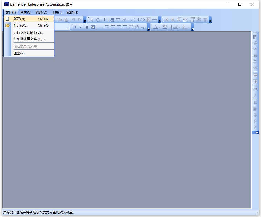The height and width of the screenshot is (217, 261).
Task: Click the first rotate 90° icon, above 180°
Action: click(x=255, y=103)
